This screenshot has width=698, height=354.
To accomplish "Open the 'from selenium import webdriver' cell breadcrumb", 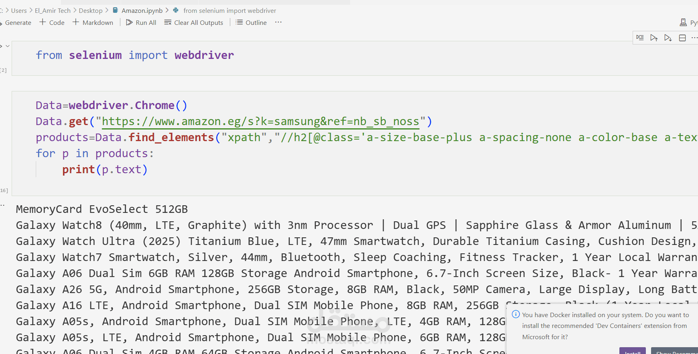I will 229,10.
